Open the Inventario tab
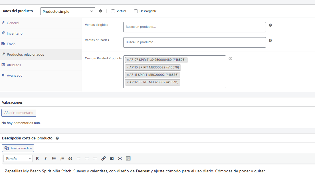This screenshot has height=186, width=315. [x=15, y=34]
